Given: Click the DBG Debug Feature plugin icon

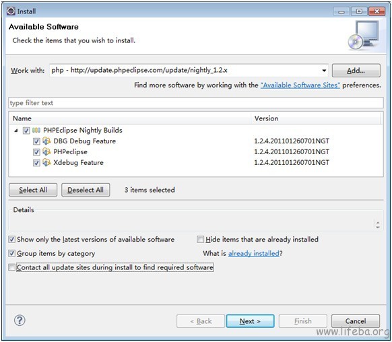Looking at the screenshot, I should 46,141.
